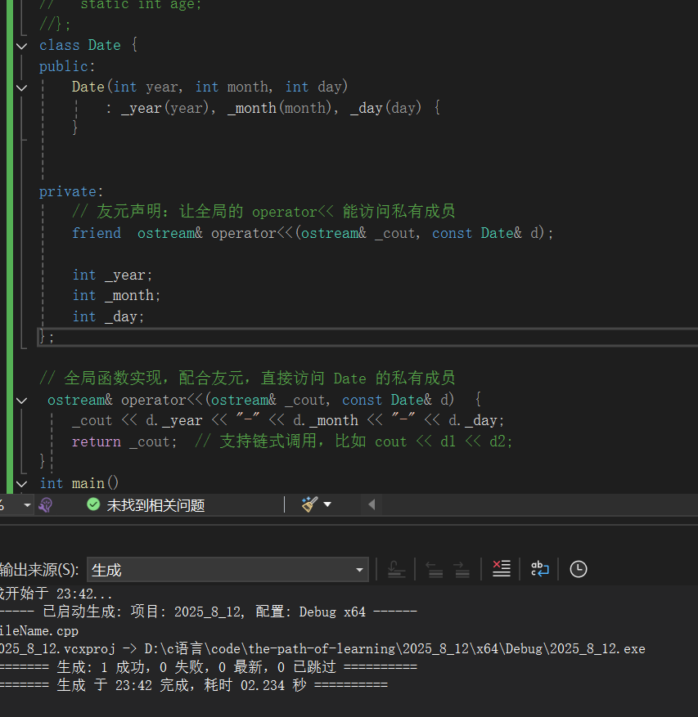Viewport: 698px width, 717px height.
Task: Open the 输出来源 dropdown showing 生成
Action: (x=227, y=570)
